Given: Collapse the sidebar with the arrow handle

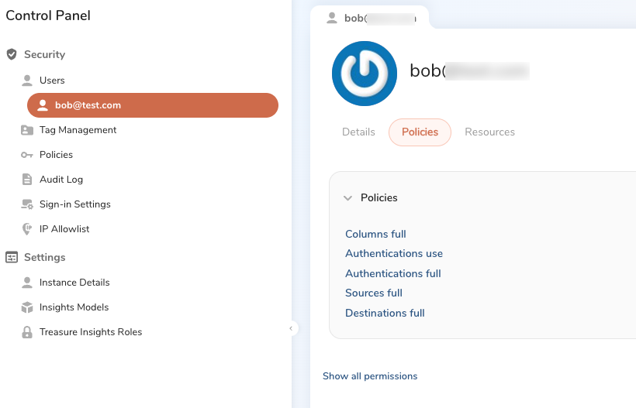Looking at the screenshot, I should click(292, 328).
